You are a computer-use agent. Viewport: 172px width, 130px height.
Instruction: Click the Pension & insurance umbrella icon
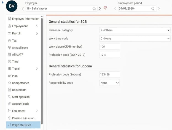pos(10,118)
